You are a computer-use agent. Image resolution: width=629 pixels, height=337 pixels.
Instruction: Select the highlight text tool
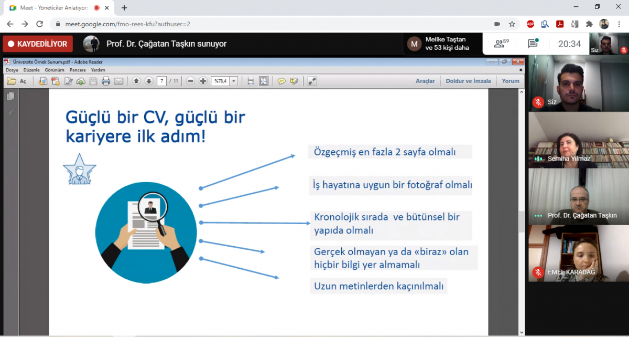coord(294,81)
